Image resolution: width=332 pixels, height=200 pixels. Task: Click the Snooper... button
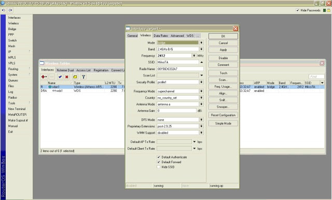pos(223,107)
